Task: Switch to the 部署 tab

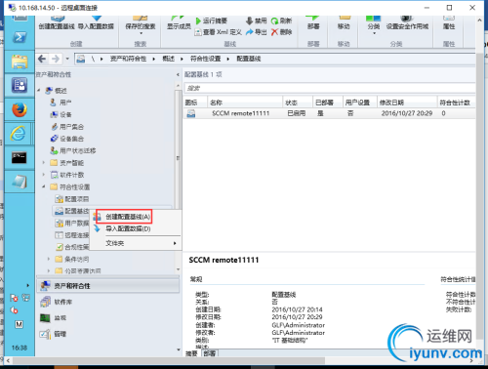Action: point(210,353)
